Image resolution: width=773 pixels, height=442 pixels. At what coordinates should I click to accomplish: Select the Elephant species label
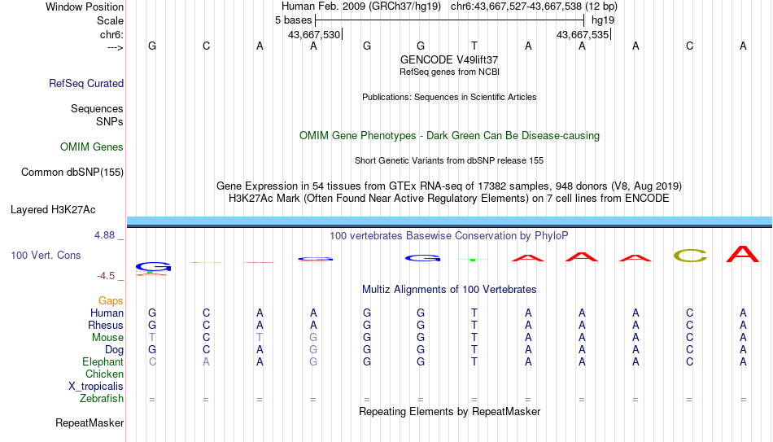103,361
